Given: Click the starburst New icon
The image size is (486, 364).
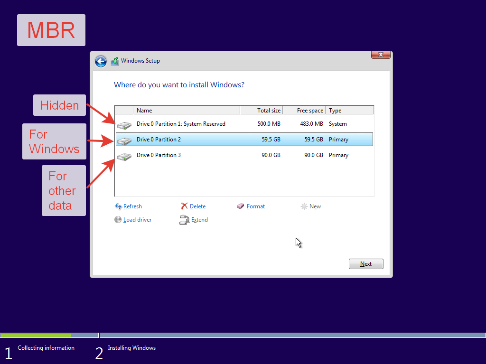Looking at the screenshot, I should (x=304, y=206).
